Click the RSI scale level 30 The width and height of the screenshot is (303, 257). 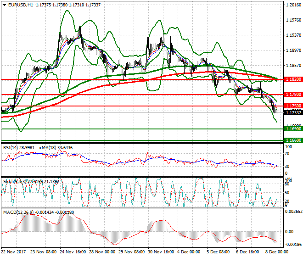287,167
